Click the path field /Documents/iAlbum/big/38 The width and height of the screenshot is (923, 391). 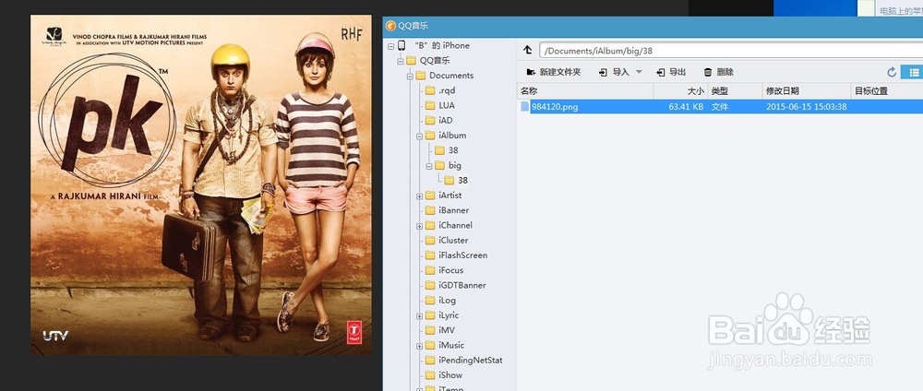(x=730, y=51)
